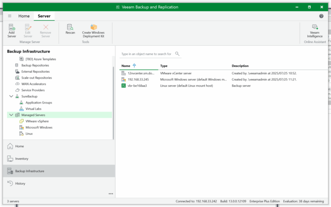Screen dimensions: 331x207
Task: Click the Backup Repositories tree icon
Action: (17, 65)
